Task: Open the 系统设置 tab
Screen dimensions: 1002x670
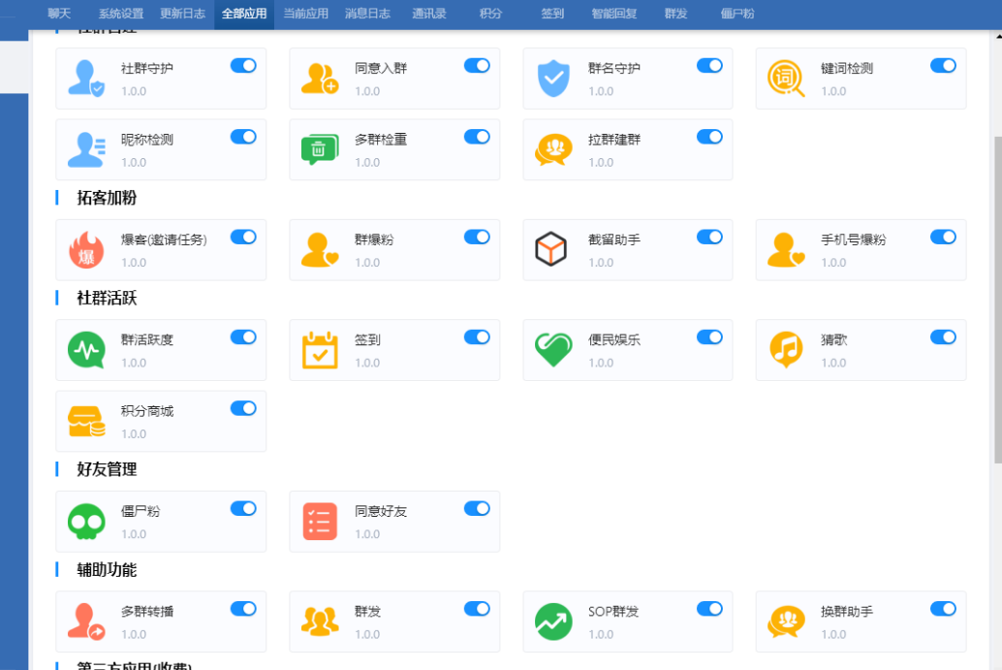Action: click(120, 14)
